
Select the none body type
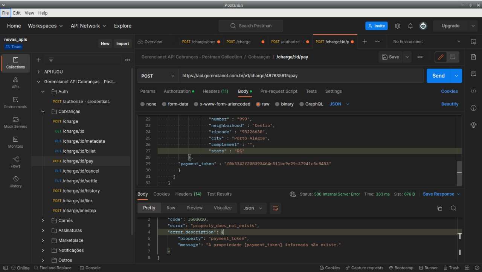click(142, 104)
